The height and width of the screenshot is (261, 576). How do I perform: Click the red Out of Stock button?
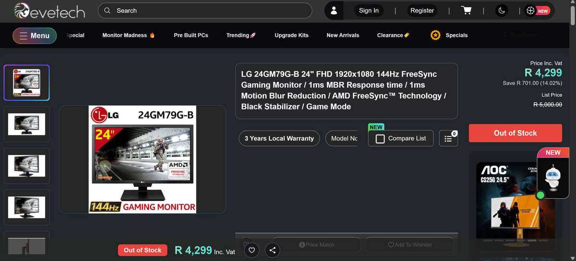(x=515, y=133)
